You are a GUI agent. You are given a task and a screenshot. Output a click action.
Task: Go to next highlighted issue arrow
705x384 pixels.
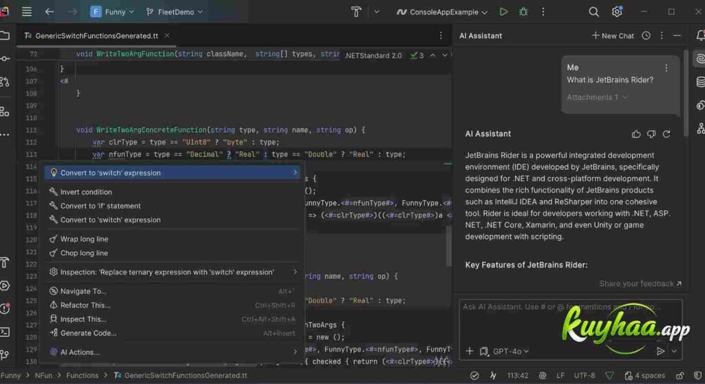pyautogui.click(x=445, y=55)
